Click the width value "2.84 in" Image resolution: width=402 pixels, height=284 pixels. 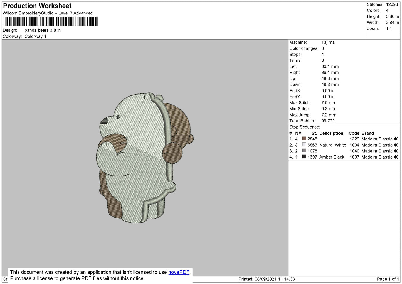coord(392,23)
